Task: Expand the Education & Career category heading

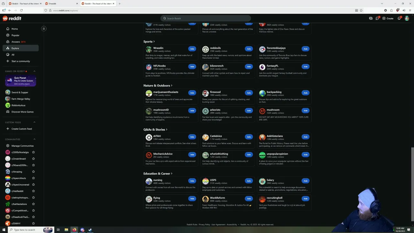Action: point(158,173)
